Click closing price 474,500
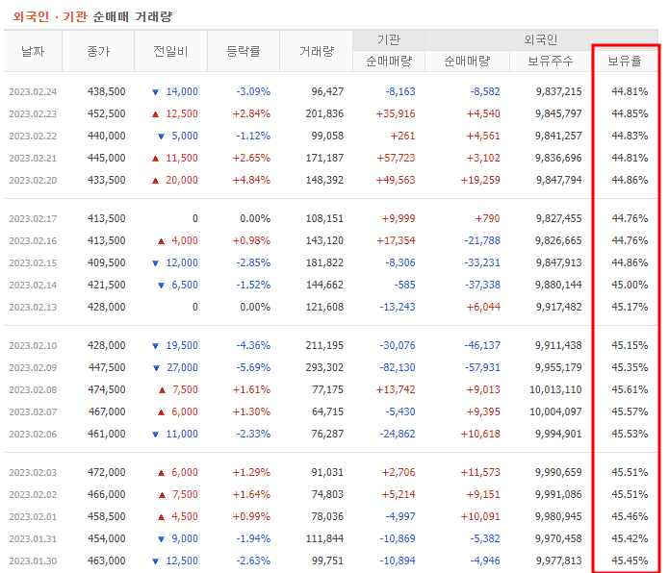669x573 pixels. click(x=107, y=389)
